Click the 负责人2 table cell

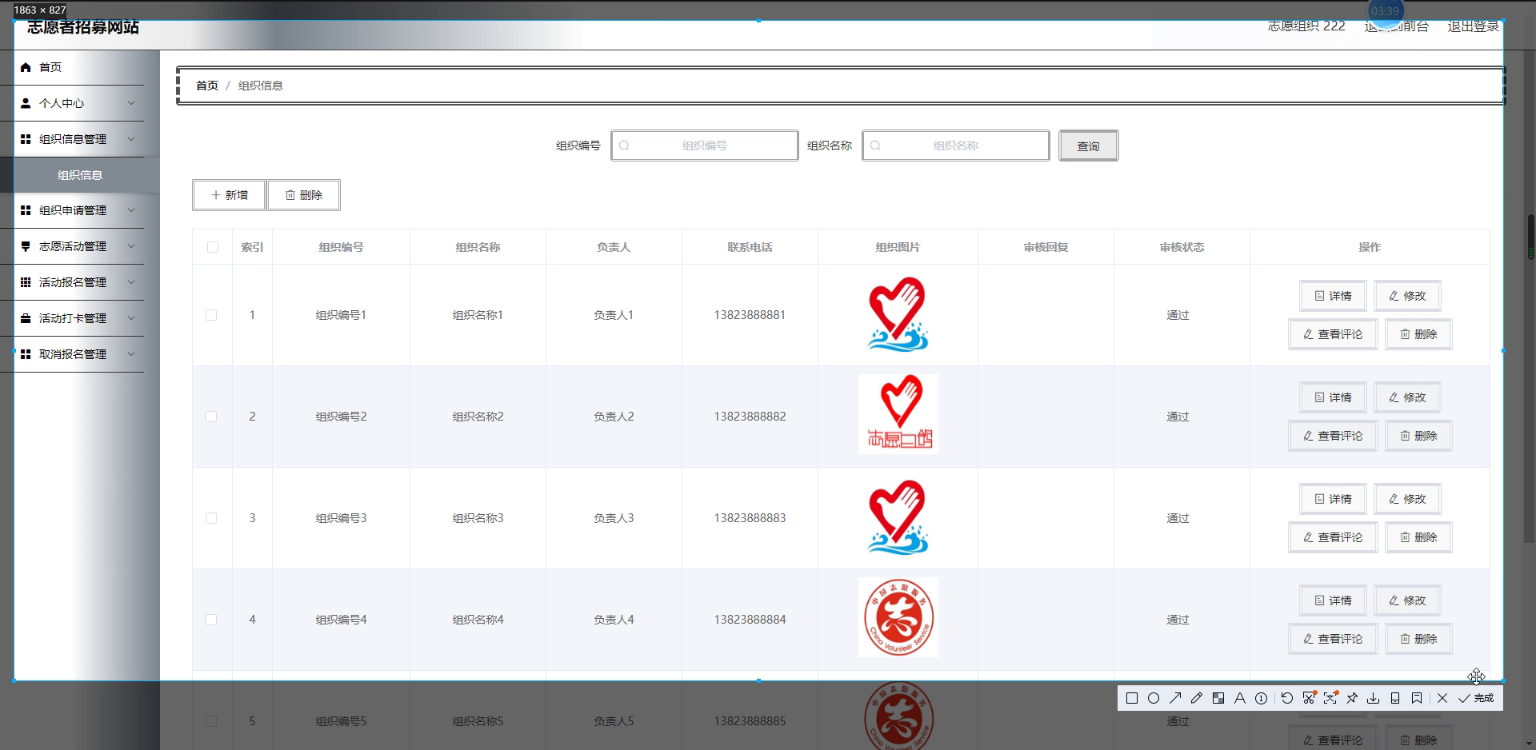coord(614,417)
